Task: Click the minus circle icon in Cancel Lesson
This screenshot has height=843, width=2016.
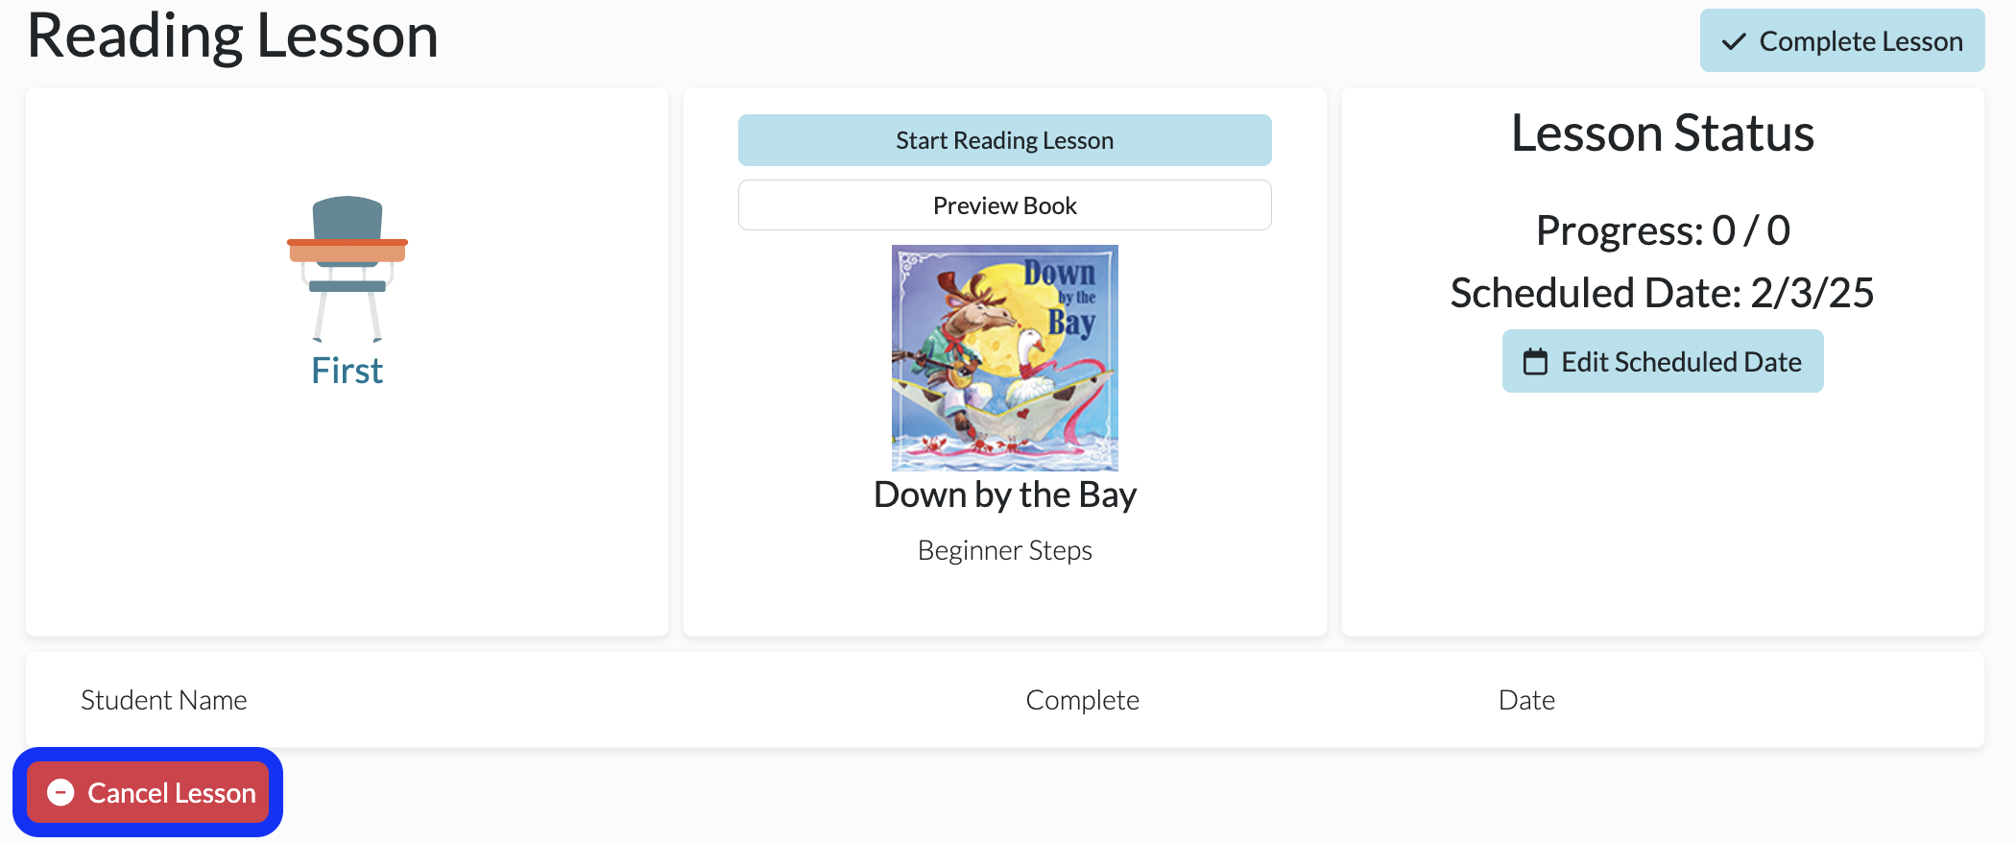Action: coord(60,792)
